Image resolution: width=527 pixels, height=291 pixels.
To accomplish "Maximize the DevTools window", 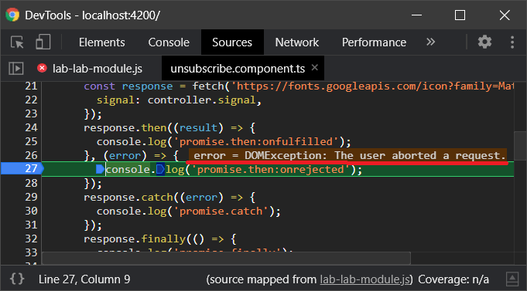I will (x=460, y=15).
